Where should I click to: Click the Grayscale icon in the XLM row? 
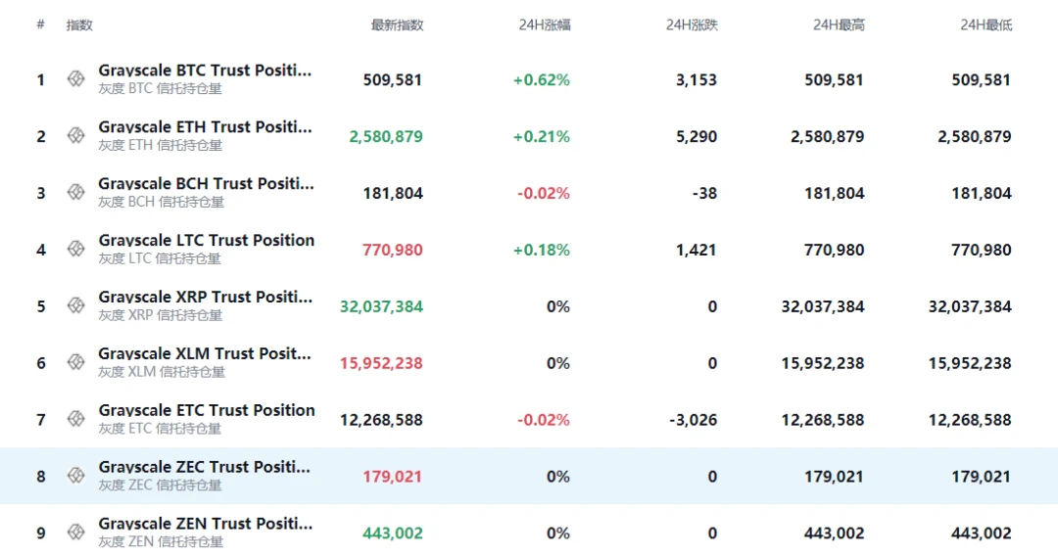pos(75,363)
